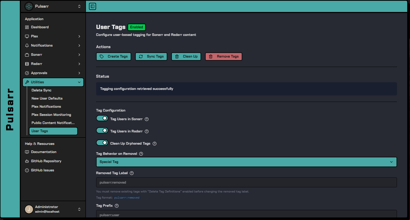Click the help icon beside Tag Users in Radarr
This screenshot has width=410, height=220.
click(147, 131)
